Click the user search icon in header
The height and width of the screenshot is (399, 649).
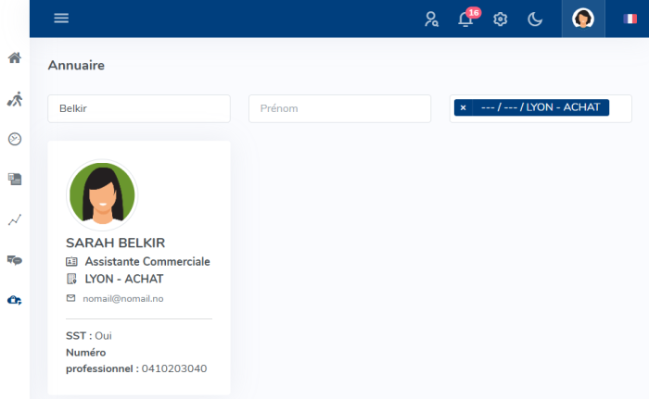tap(431, 19)
